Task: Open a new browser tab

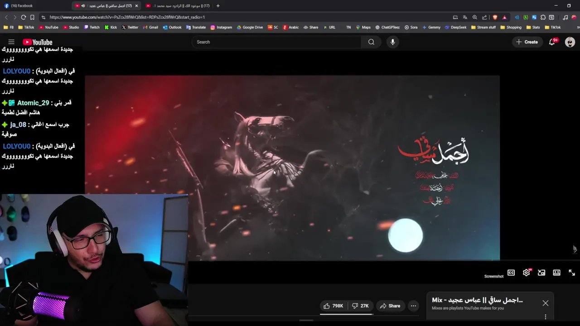Action: [218, 6]
